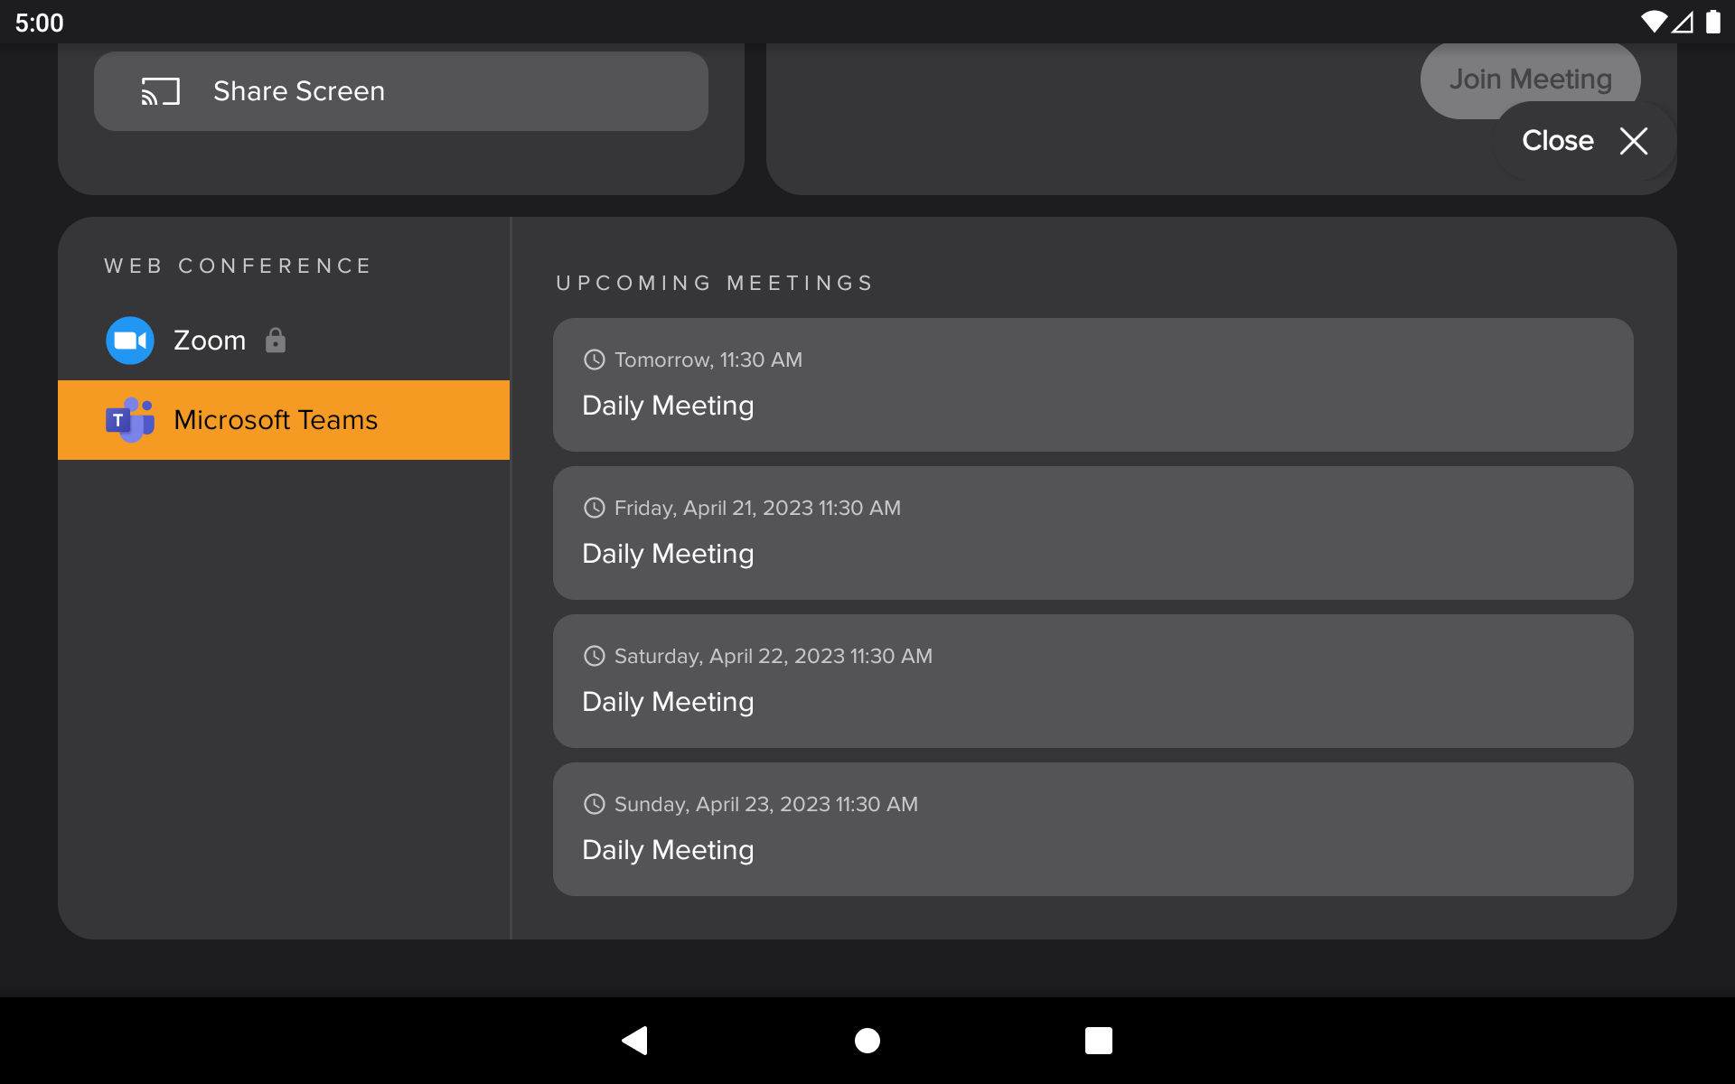Image resolution: width=1735 pixels, height=1084 pixels.
Task: Tap 'Saturday, April 22, 2023 11:30 AM' text
Action: point(774,656)
